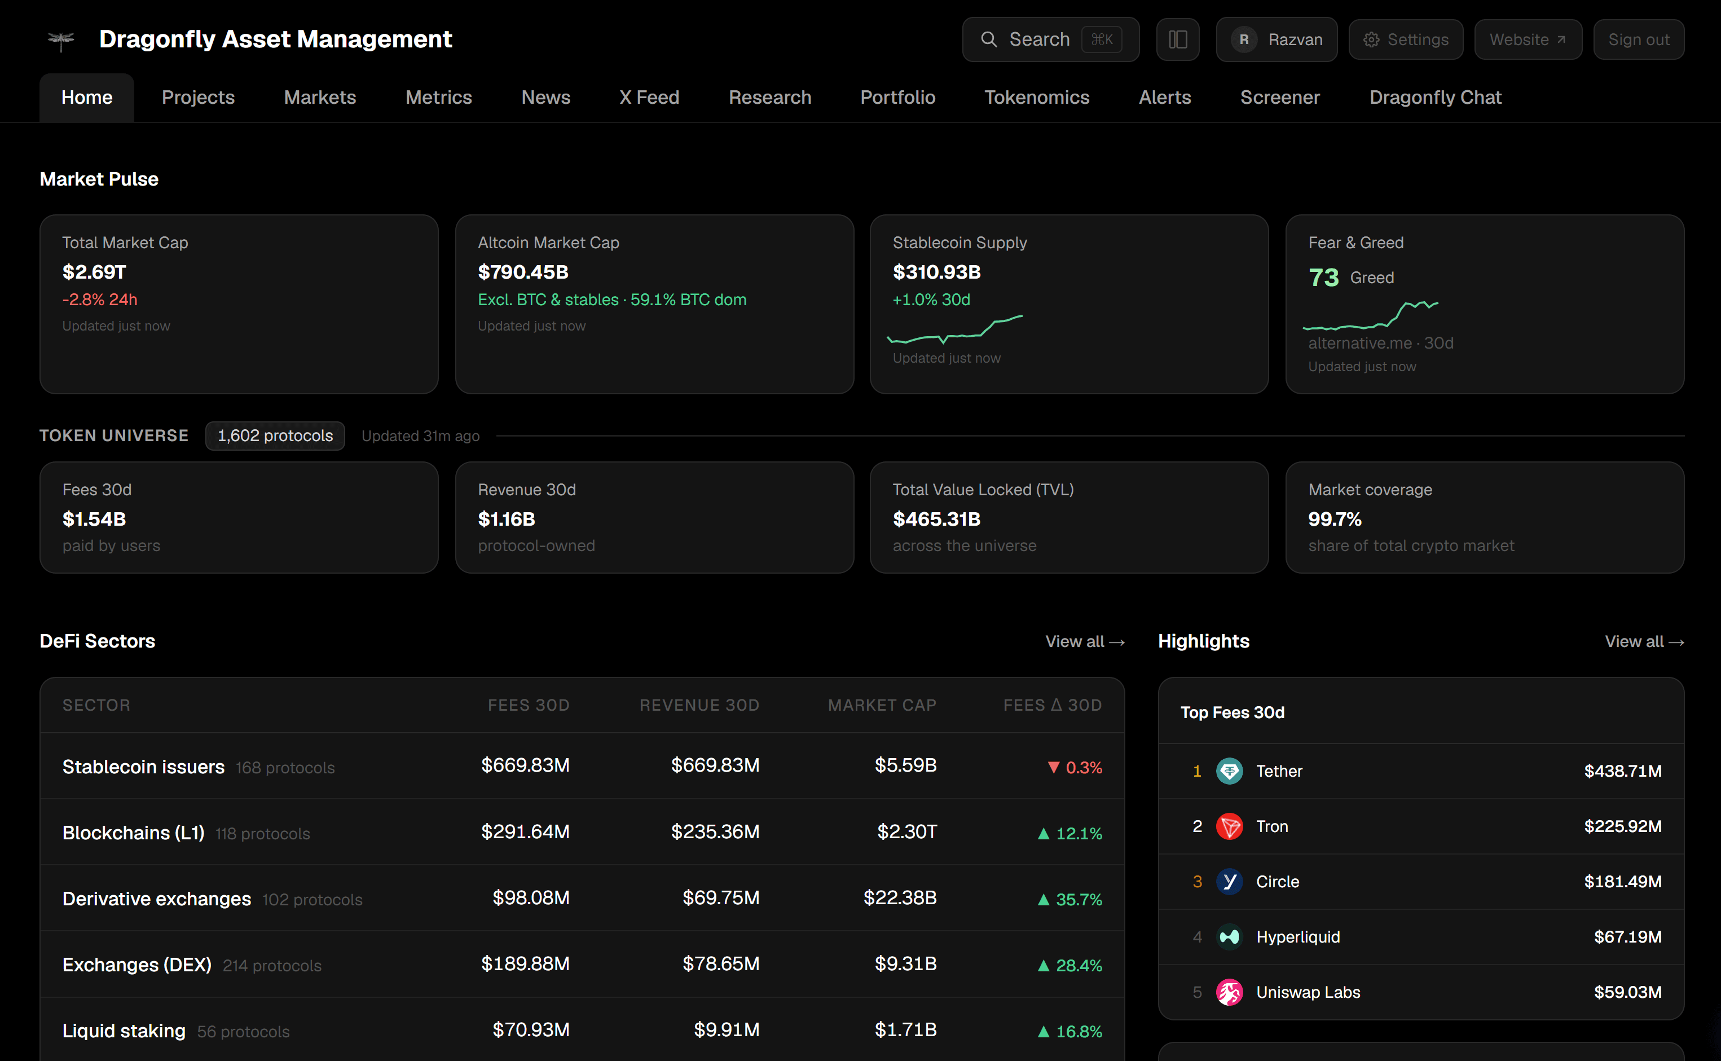Click the Fear & Greed sparkline chart
This screenshot has width=1721, height=1061.
tap(1370, 315)
